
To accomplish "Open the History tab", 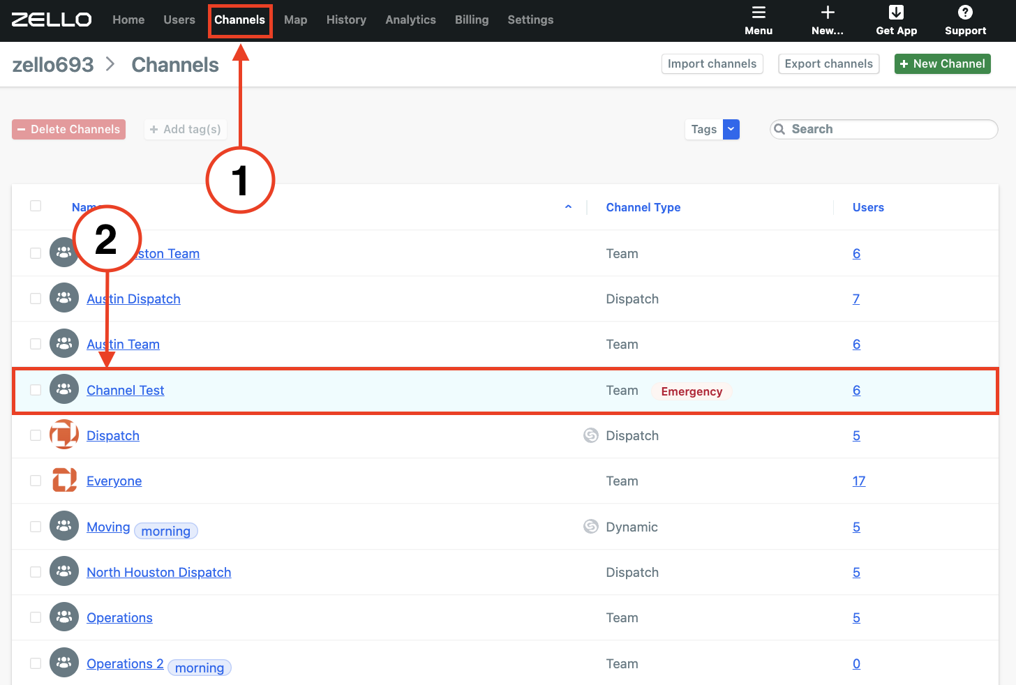I will click(x=346, y=20).
